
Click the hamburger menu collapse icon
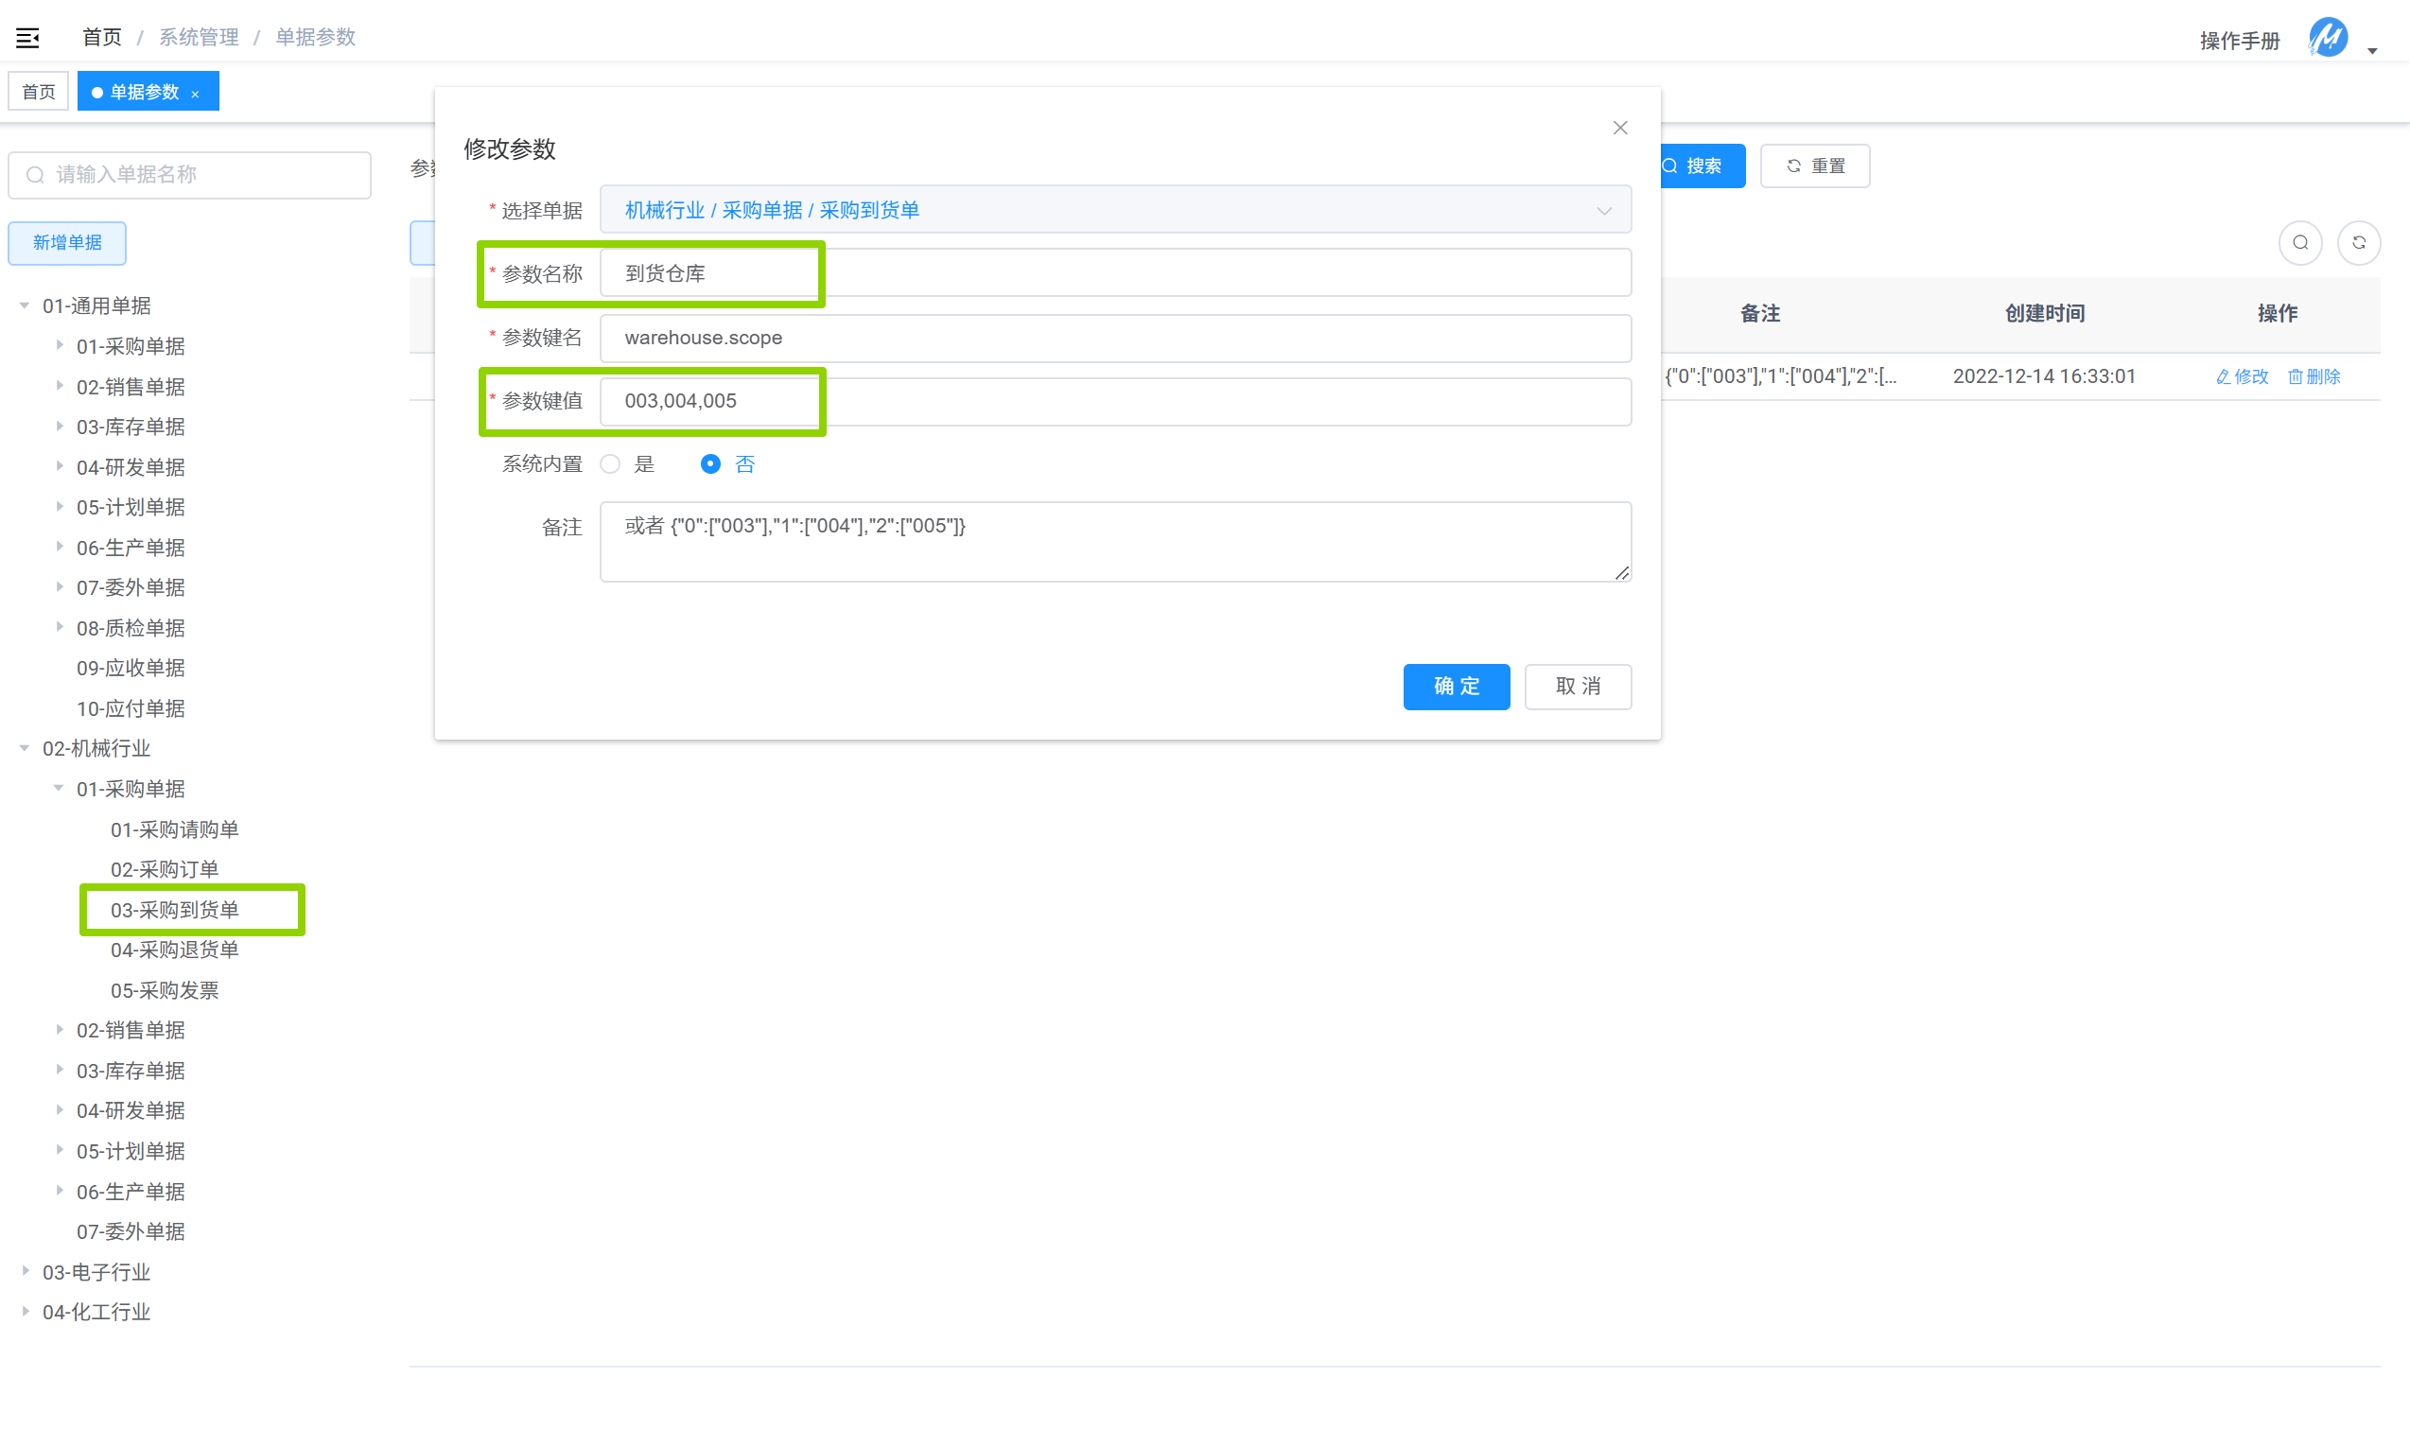[27, 38]
